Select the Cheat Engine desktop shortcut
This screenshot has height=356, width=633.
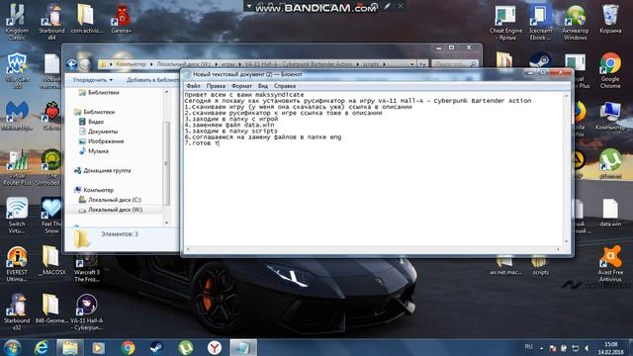505,23
